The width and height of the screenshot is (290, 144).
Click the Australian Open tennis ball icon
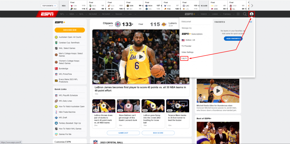coord(56,37)
